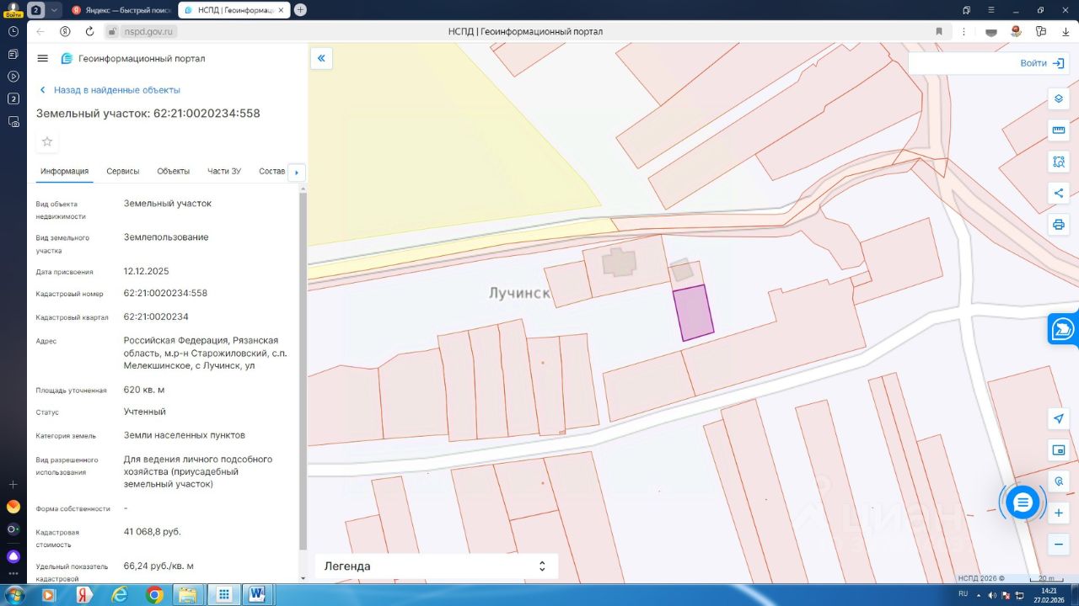Activate the ruler measurement tool
Viewport: 1079px width, 606px height.
pos(1059,130)
